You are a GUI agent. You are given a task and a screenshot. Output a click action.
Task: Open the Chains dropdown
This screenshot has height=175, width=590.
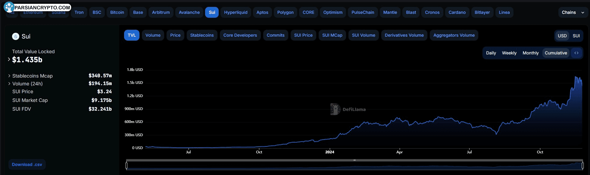click(x=573, y=12)
